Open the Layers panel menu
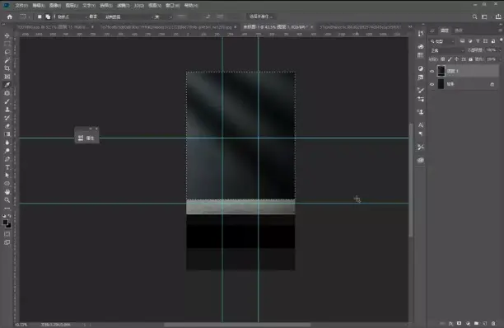The height and width of the screenshot is (328, 504). (501, 30)
